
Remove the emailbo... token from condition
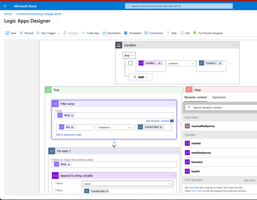(x=159, y=63)
